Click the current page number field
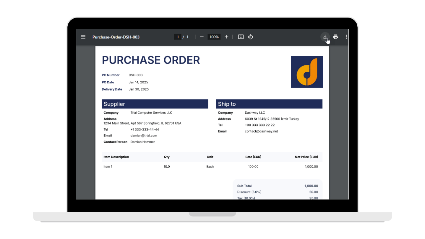425x239 pixels. (178, 37)
